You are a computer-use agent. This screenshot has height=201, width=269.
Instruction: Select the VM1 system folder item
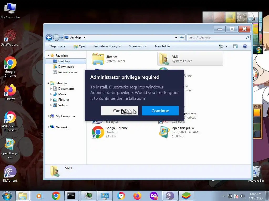(190, 59)
